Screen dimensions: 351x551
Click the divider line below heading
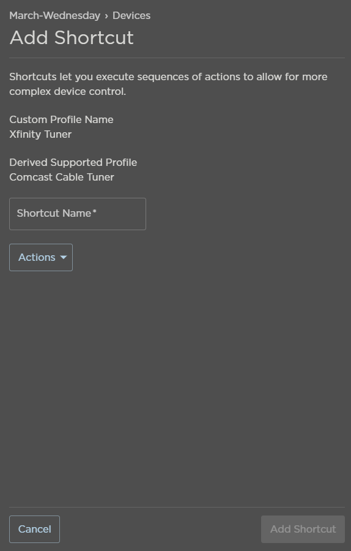tap(177, 58)
